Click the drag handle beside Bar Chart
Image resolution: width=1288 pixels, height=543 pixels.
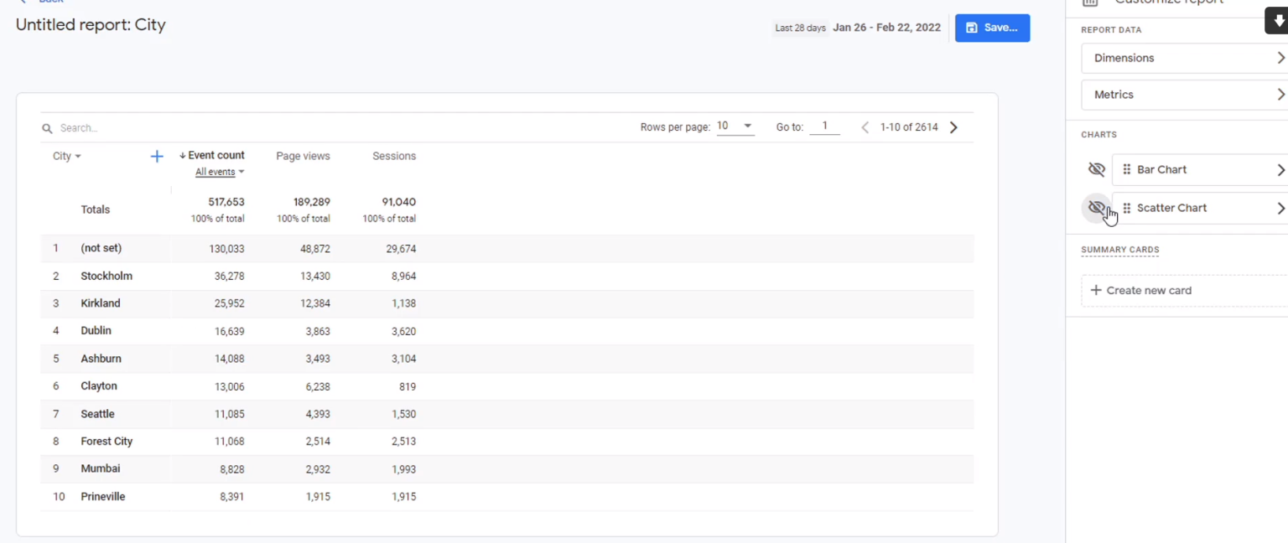[x=1126, y=169]
